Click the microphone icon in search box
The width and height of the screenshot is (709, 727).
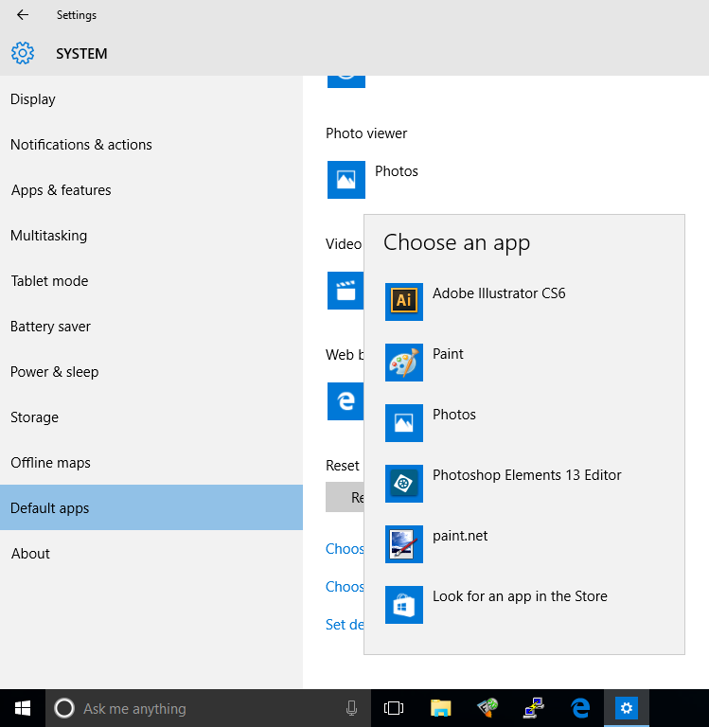(x=351, y=708)
